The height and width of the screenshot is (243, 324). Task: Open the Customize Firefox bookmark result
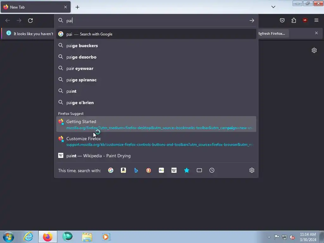[x=156, y=141]
